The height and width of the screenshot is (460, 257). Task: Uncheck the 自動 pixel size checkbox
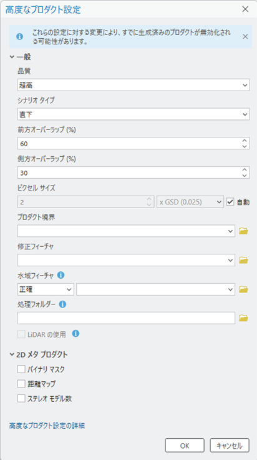[x=230, y=202]
